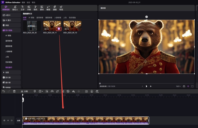Click the delete trash icon in timeline toolbar
Viewport: 198px width, 128px height.
[14, 91]
